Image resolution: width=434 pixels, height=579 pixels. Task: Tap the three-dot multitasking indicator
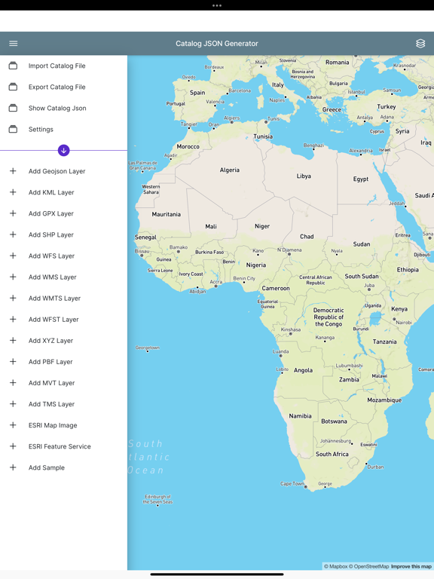click(217, 5)
